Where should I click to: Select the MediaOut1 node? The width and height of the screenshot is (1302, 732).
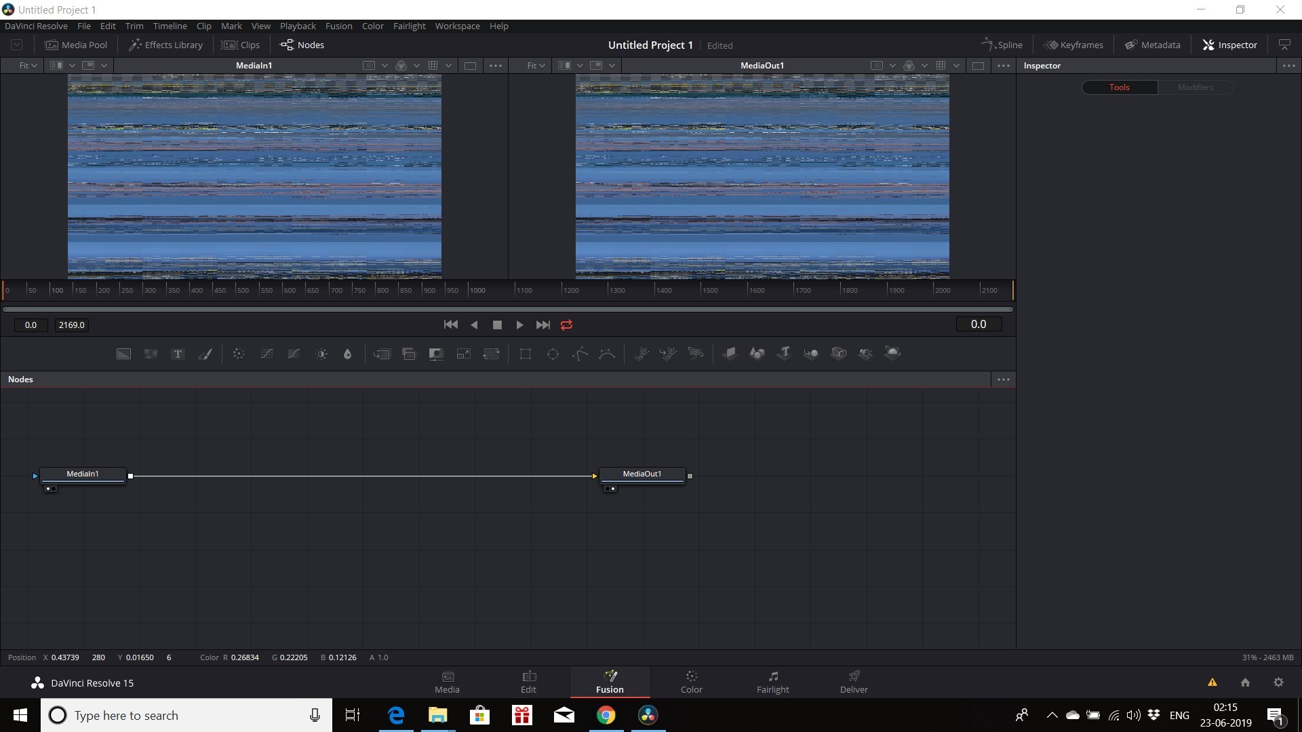642,474
